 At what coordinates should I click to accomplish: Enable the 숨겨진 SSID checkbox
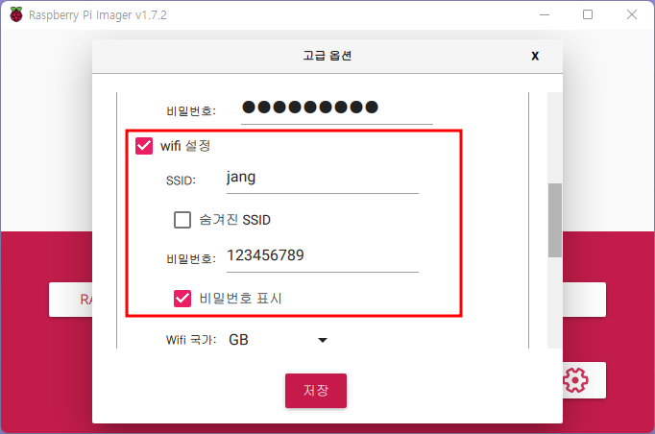coord(182,220)
